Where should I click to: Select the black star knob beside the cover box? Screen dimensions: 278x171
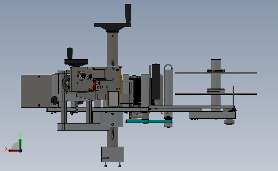coord(55,100)
